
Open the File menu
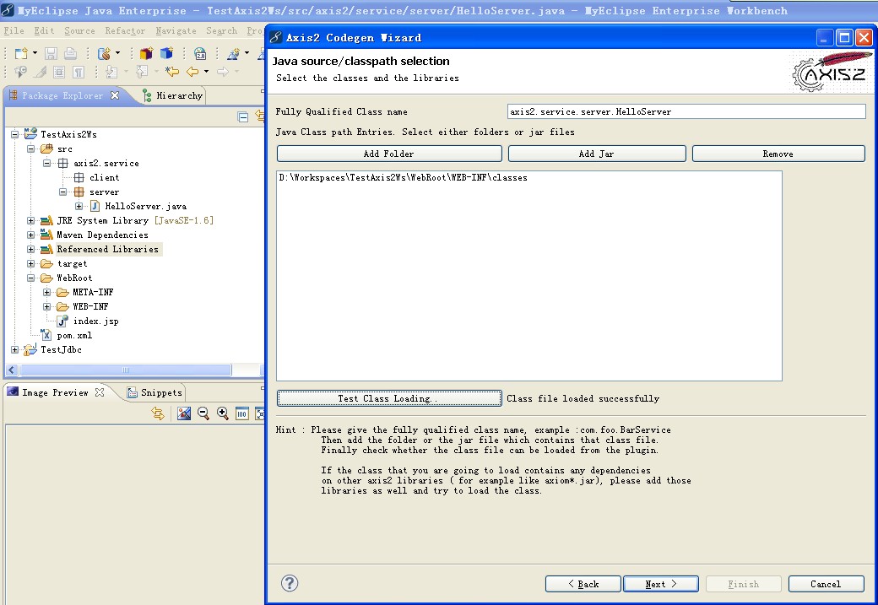pyautogui.click(x=14, y=30)
